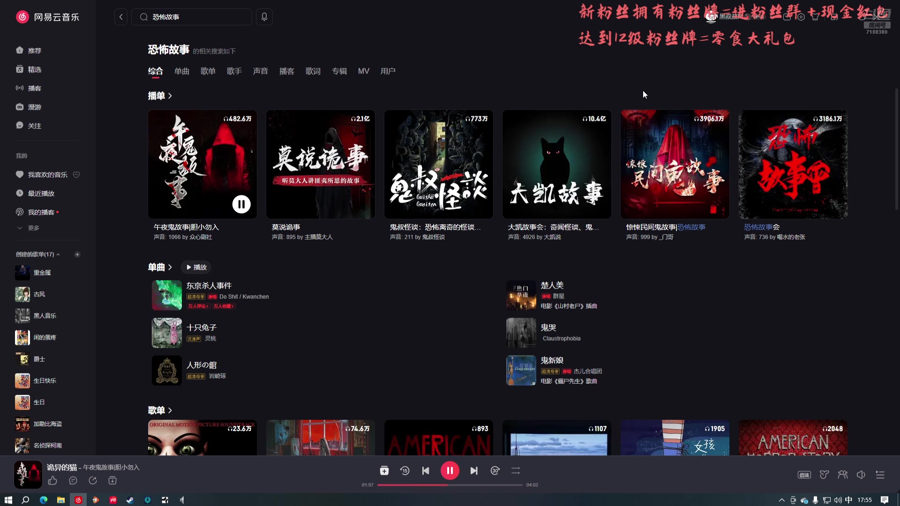Switch to the 歌词 tab
This screenshot has height=506, width=900.
click(313, 71)
